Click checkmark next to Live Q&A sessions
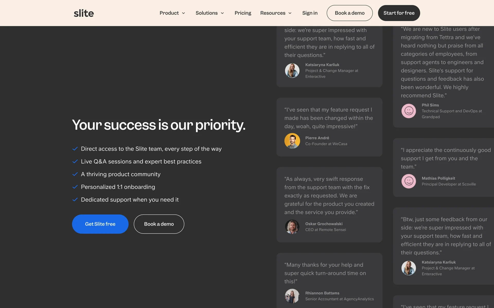Image resolution: width=494 pixels, height=308 pixels. click(x=75, y=161)
